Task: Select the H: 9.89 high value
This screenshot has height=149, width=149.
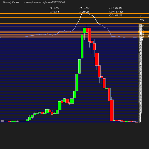Action: tap(84, 8)
